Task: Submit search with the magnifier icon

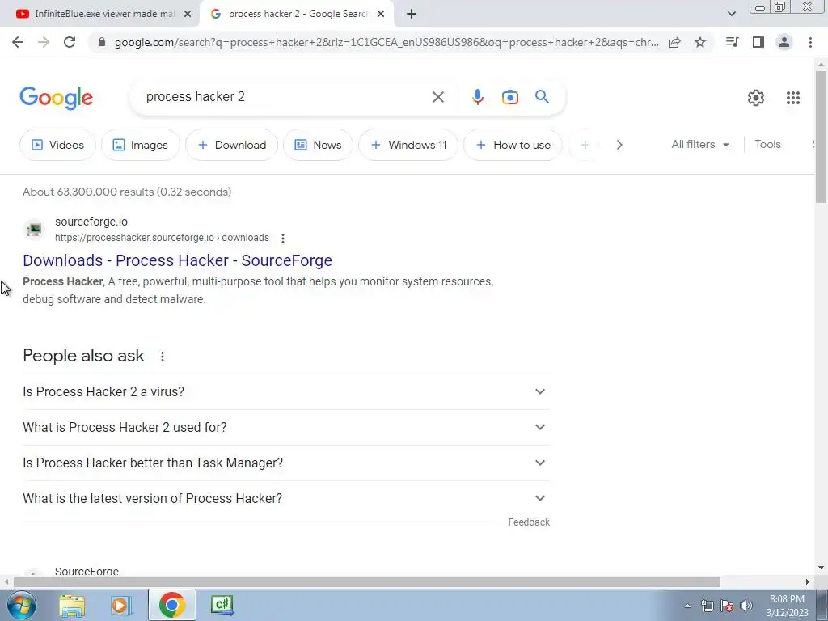Action: 542,97
